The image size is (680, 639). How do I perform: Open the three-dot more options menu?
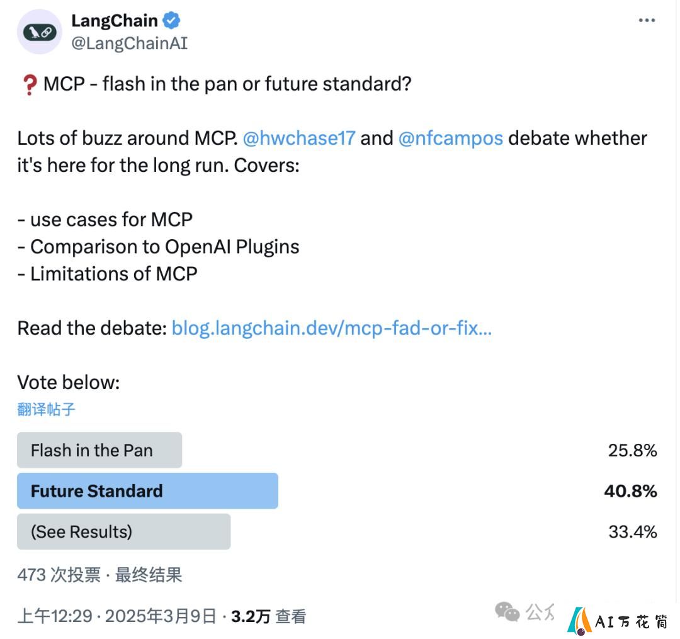[647, 20]
